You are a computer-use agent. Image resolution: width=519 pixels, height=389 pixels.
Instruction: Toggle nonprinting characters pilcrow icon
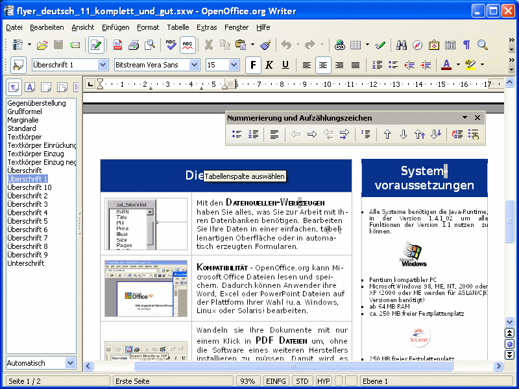click(x=466, y=45)
